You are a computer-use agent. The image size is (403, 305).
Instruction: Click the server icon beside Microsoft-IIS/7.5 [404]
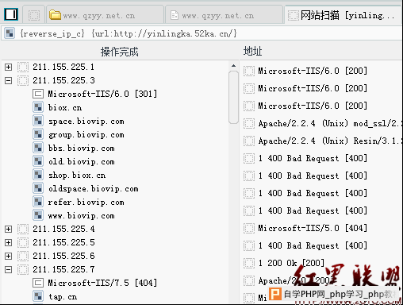(38, 283)
